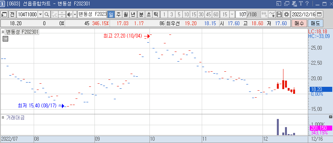Save the chart with the floppy disk icon

[279, 14]
